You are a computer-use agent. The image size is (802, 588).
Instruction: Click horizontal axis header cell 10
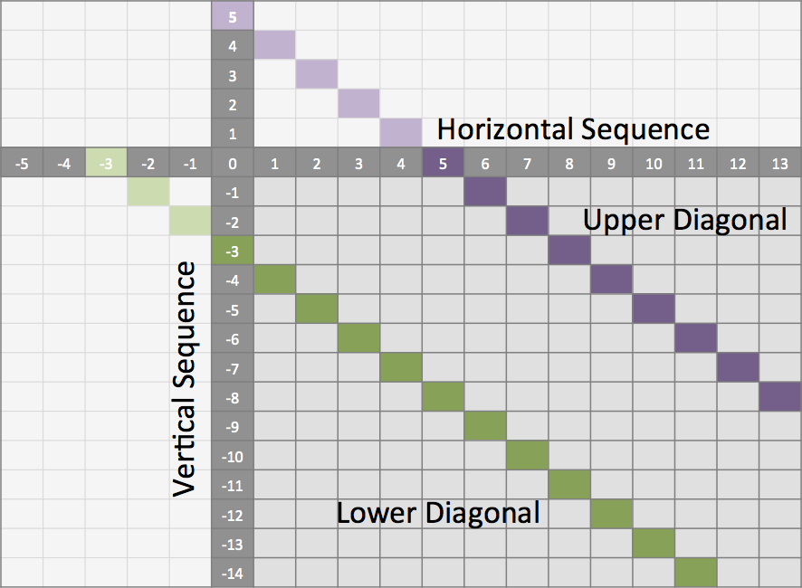click(x=654, y=164)
